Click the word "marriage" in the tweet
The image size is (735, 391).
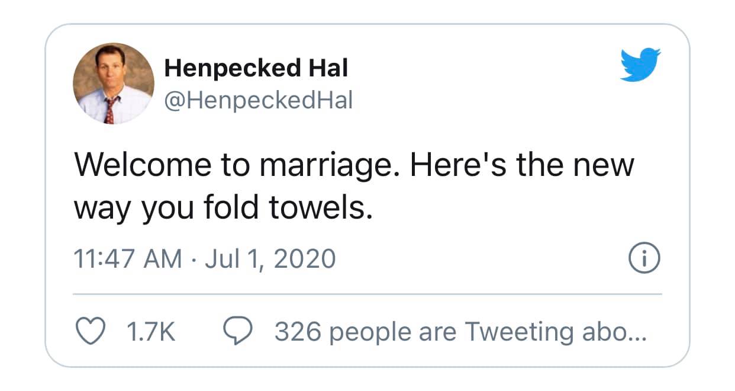326,166
